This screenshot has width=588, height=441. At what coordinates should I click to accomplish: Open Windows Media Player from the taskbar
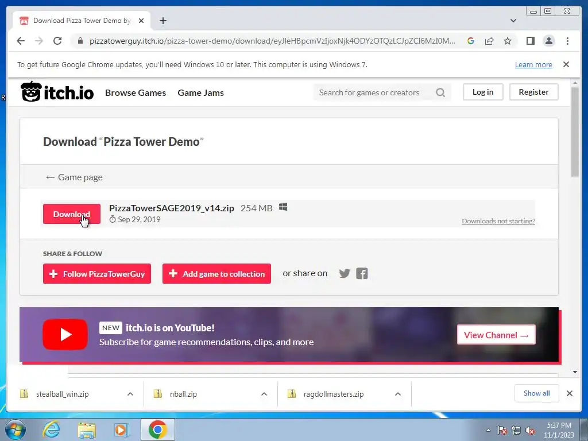click(x=121, y=430)
